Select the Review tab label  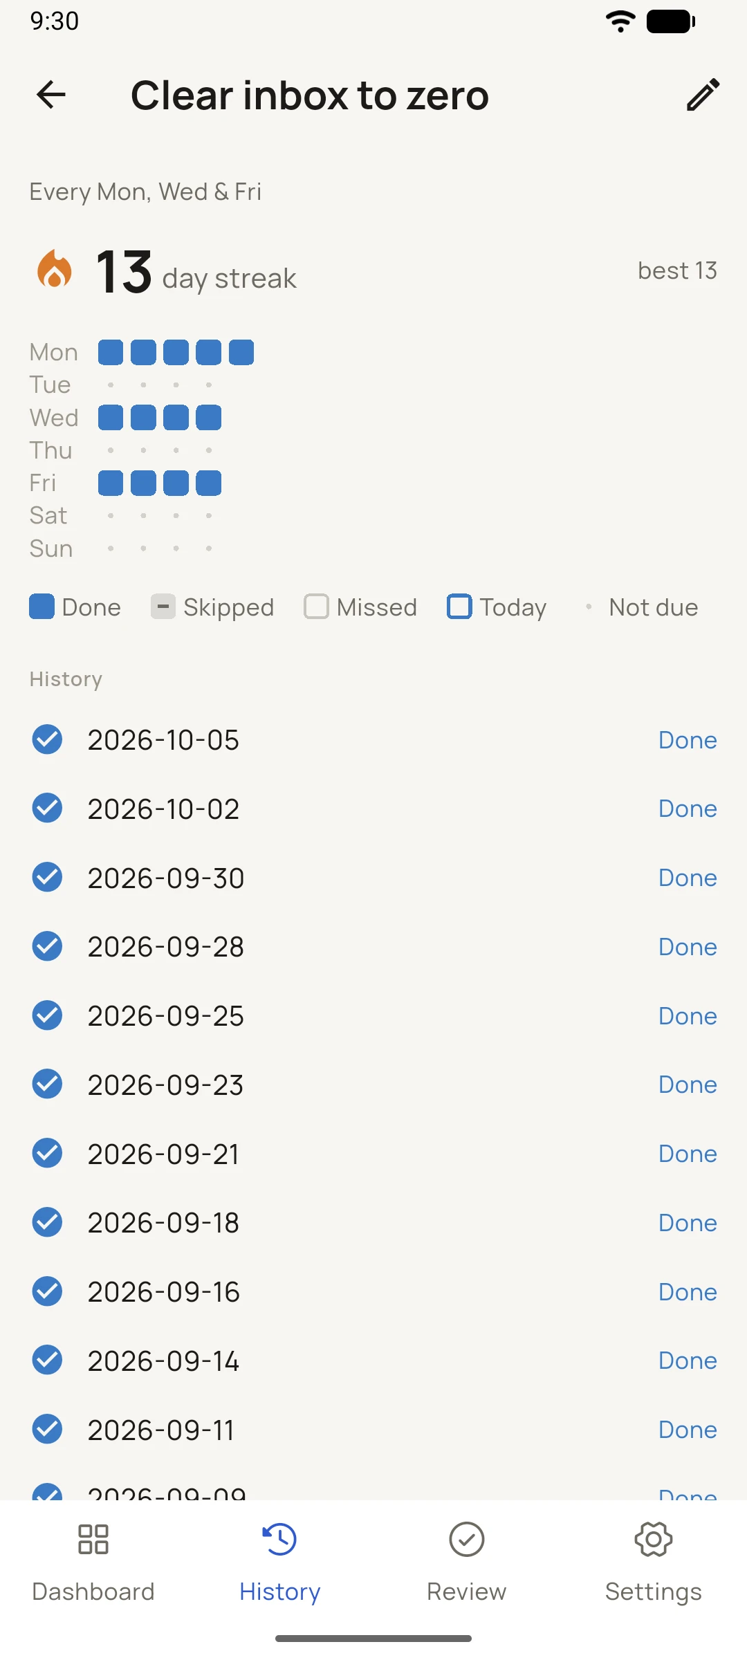467,1592
